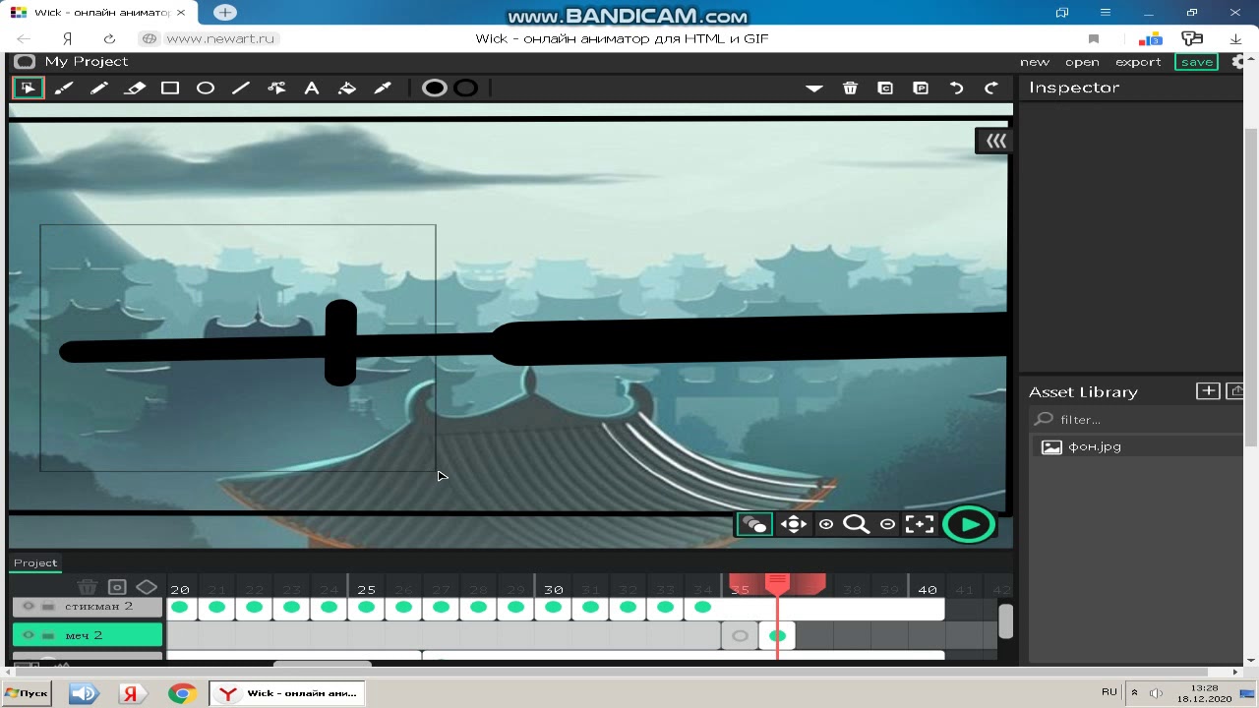The image size is (1259, 708).
Task: Click the red playhead on frame ruler
Action: point(777,584)
